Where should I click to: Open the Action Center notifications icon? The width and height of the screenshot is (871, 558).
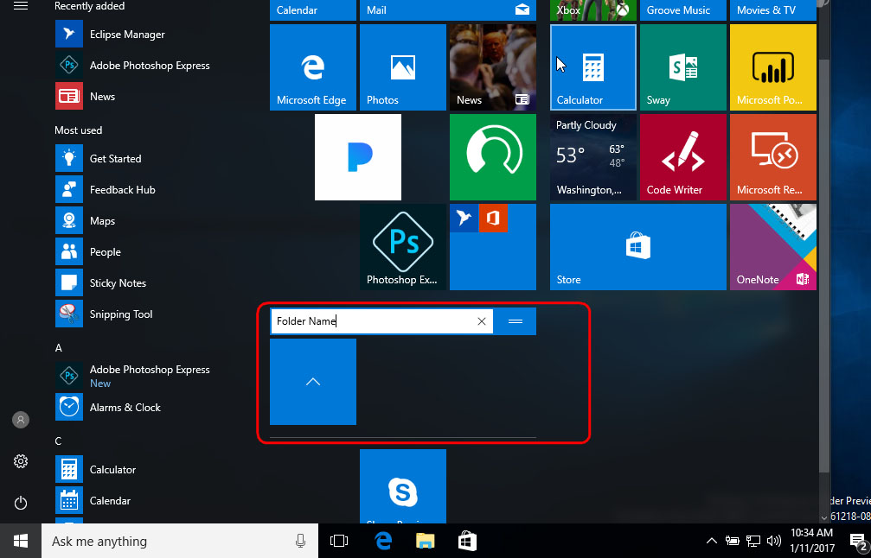click(859, 541)
